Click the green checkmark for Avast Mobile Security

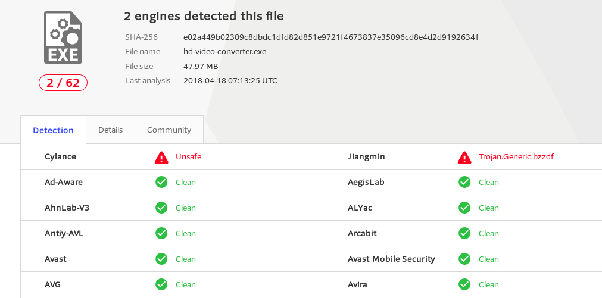464,259
